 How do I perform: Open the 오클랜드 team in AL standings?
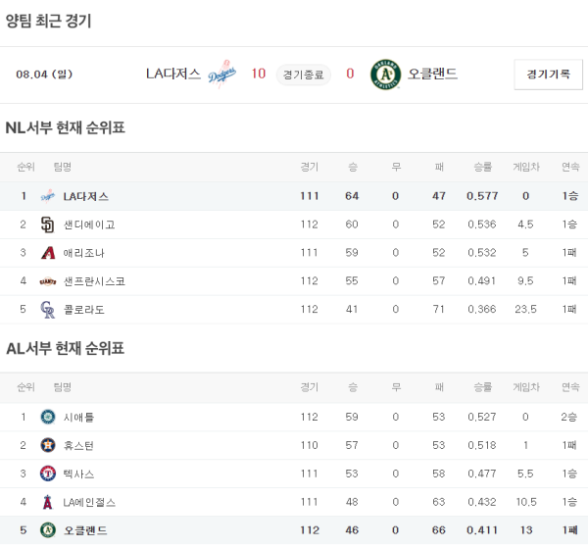click(x=84, y=530)
